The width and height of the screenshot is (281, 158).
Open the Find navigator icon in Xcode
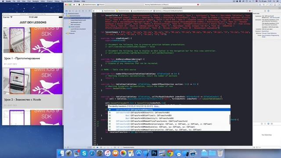click(x=73, y=11)
